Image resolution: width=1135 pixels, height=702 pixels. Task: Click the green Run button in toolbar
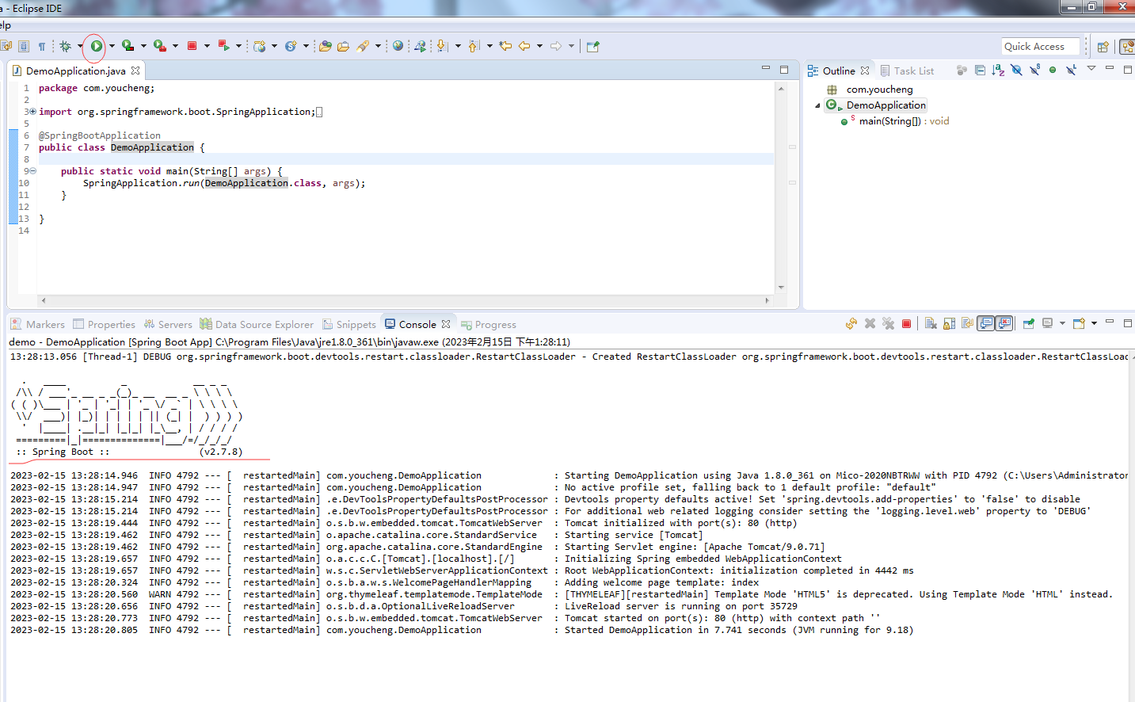[x=97, y=46]
